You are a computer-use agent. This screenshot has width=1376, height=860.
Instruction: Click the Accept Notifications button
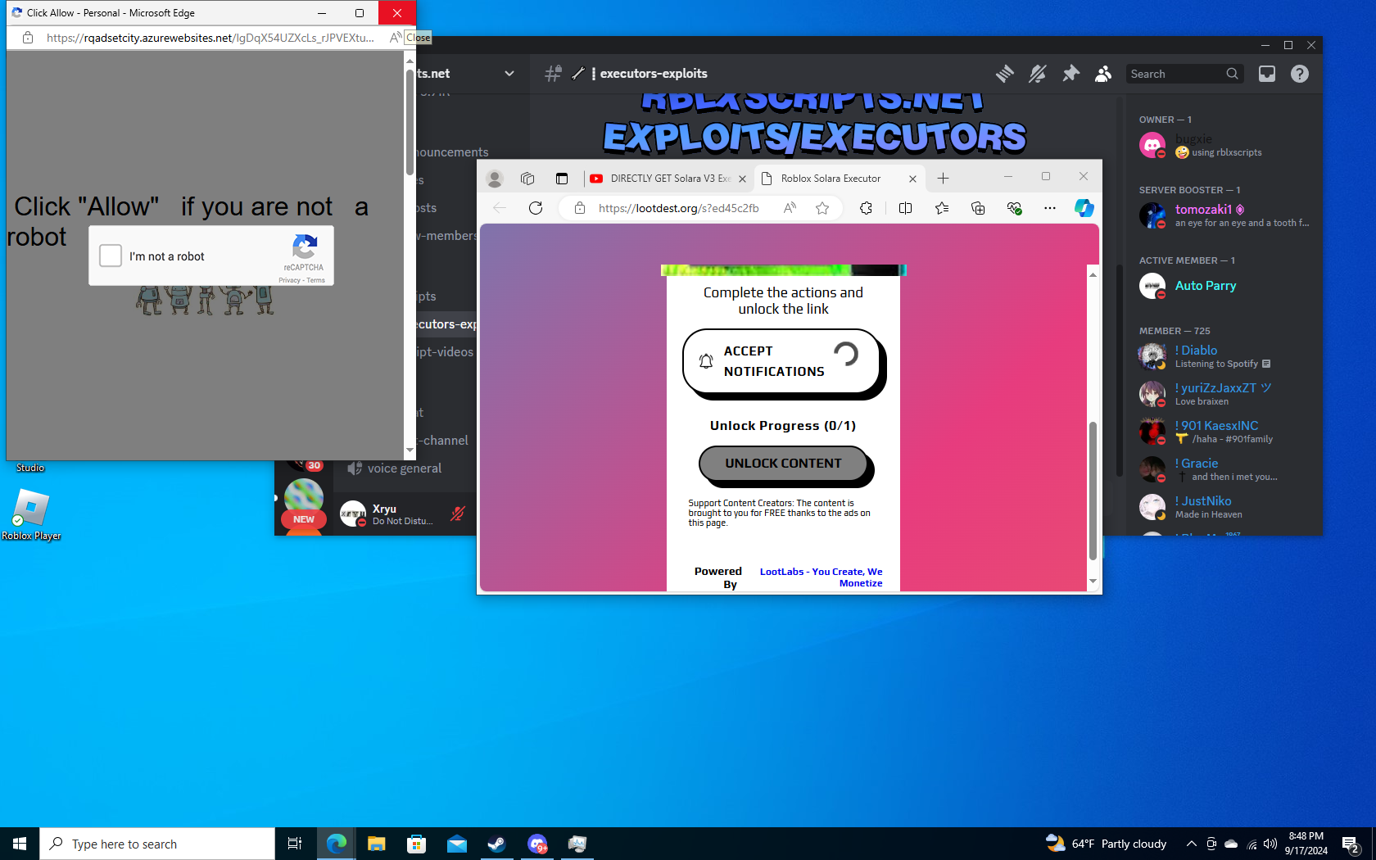coord(781,361)
